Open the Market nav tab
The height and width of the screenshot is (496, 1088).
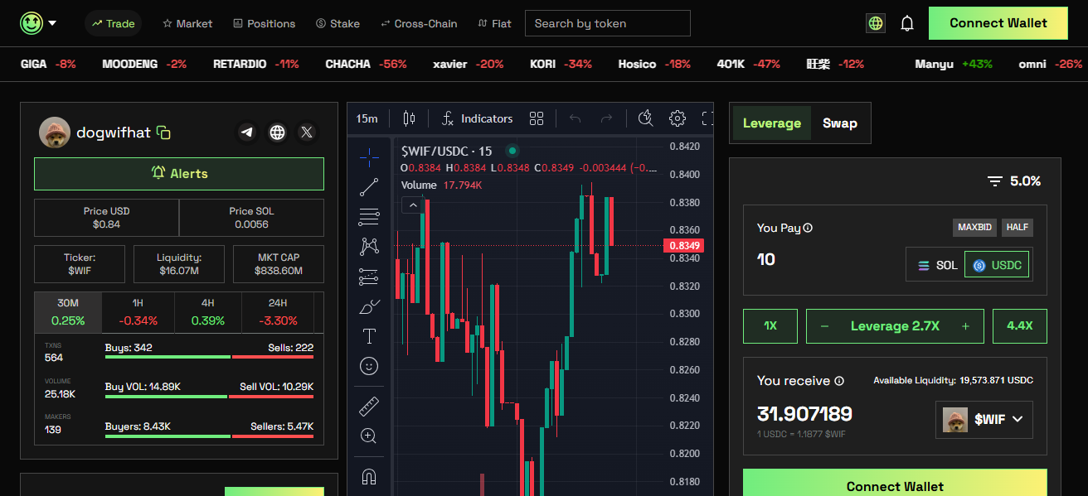(187, 23)
